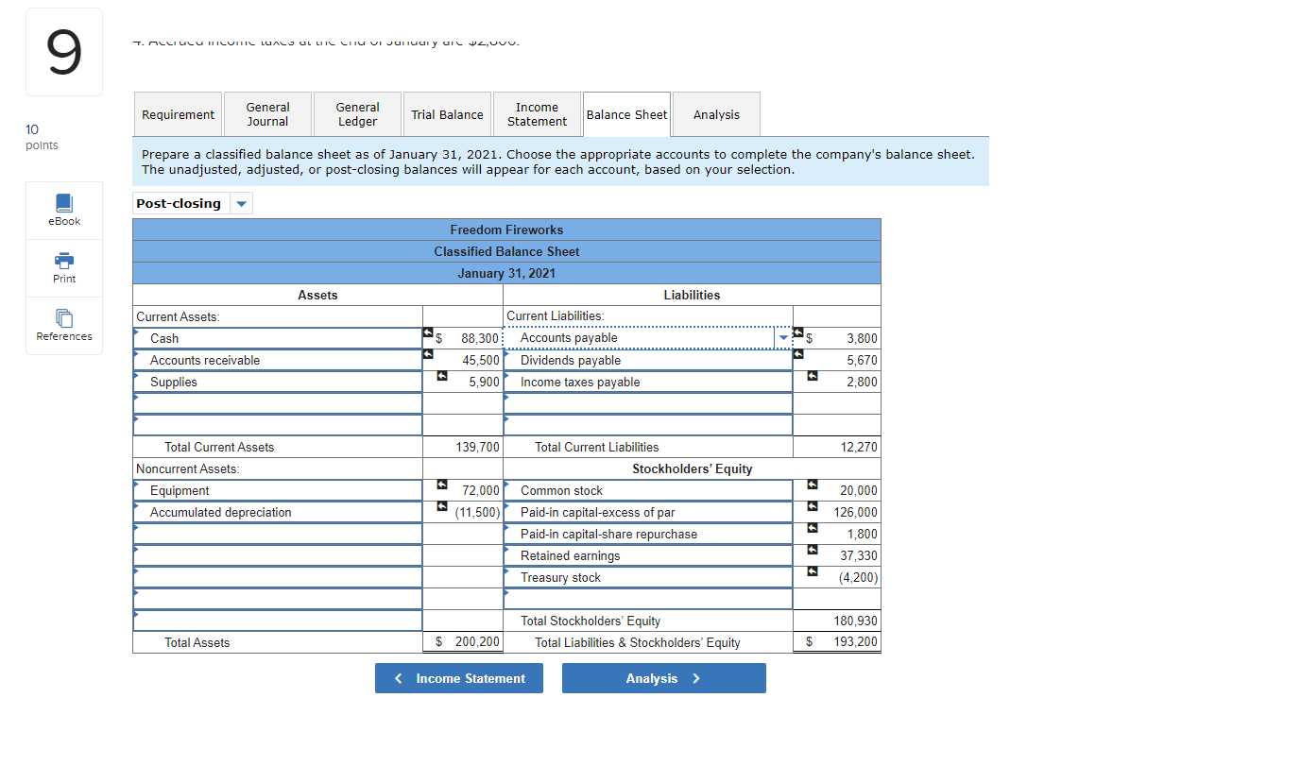The image size is (1301, 766).
Task: Click arrow icon beside Dividends payable 5,670
Action: pos(798,354)
